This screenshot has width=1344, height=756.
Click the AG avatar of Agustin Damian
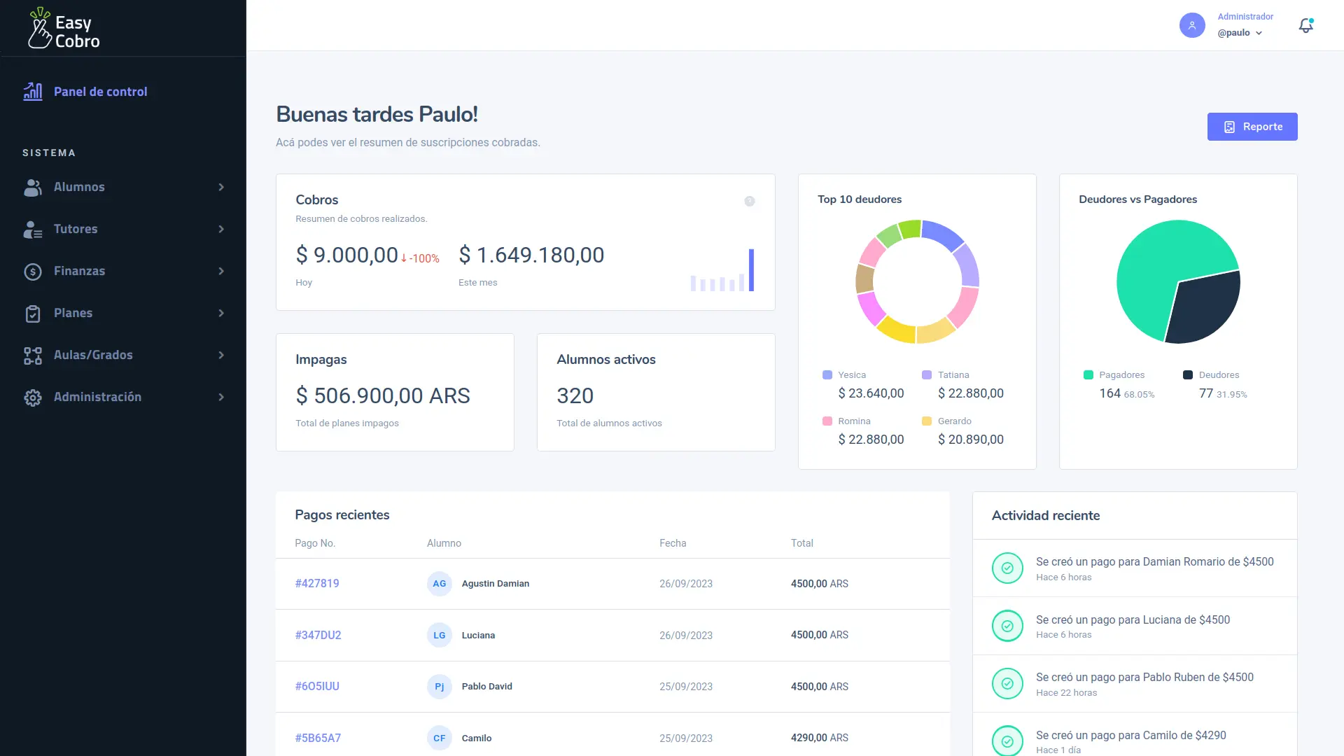coord(440,584)
